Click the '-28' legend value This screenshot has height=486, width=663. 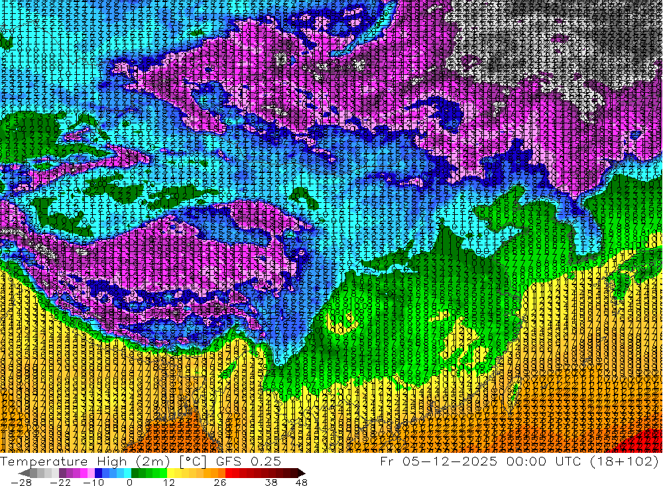(21, 482)
